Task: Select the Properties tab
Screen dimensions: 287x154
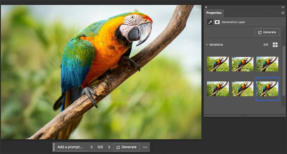Action: (x=214, y=13)
